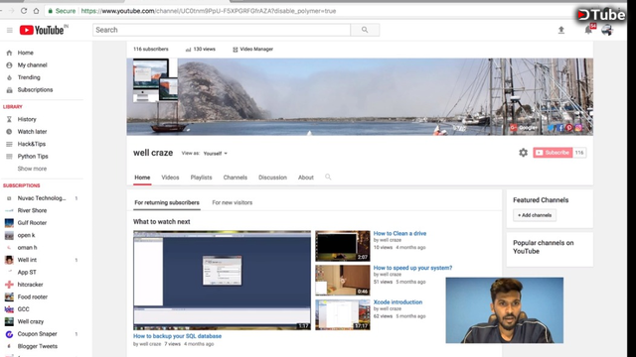Open Well crazy channel icon
636x357 pixels.
[x=9, y=321]
